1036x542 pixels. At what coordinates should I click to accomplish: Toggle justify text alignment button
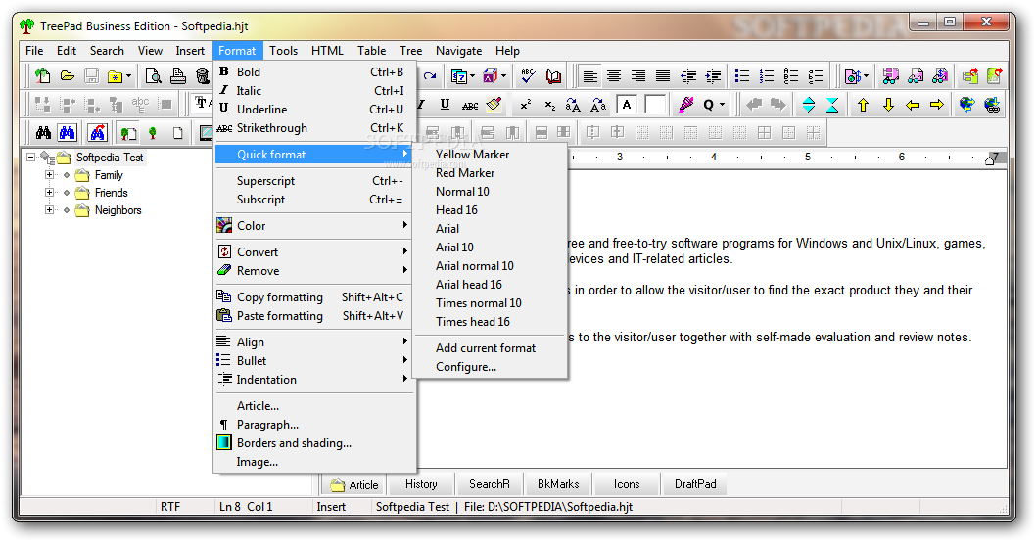click(663, 76)
